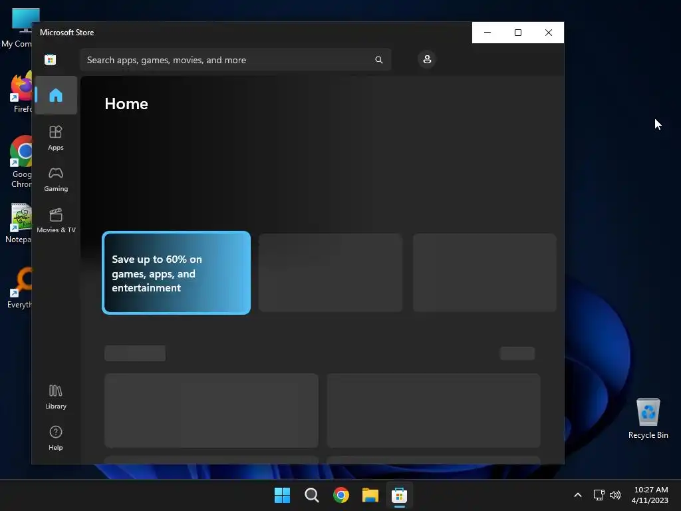The image size is (681, 511).
Task: Open the clock and date panel
Action: [650, 495]
